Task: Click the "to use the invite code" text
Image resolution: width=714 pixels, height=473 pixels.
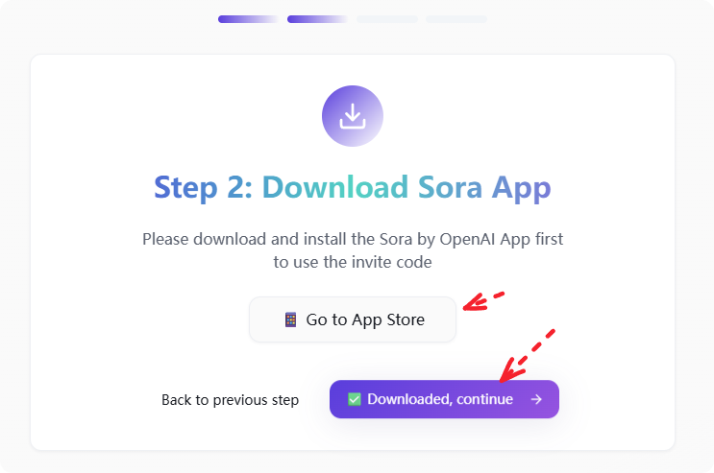Action: click(x=353, y=261)
